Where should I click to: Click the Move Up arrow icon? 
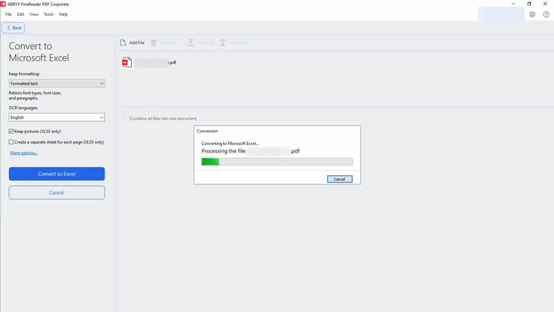191,43
